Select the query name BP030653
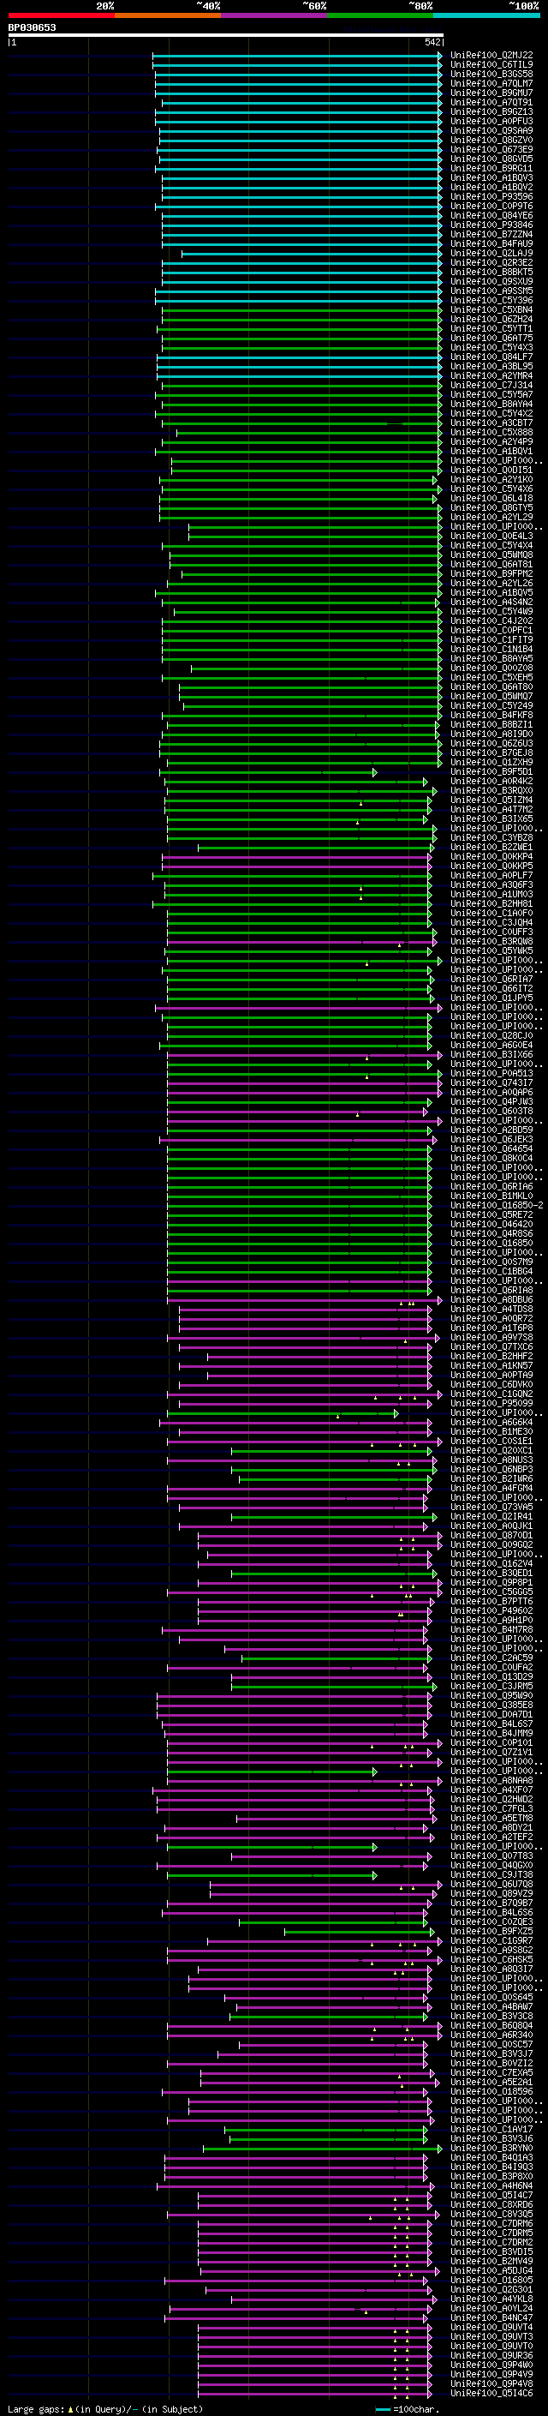Image resolution: width=548 pixels, height=2416 pixels. pyautogui.click(x=32, y=27)
